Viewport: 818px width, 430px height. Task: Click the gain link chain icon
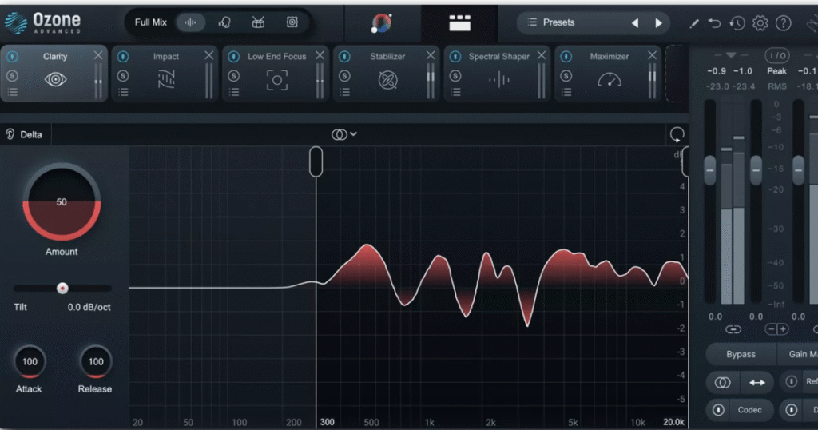point(733,329)
